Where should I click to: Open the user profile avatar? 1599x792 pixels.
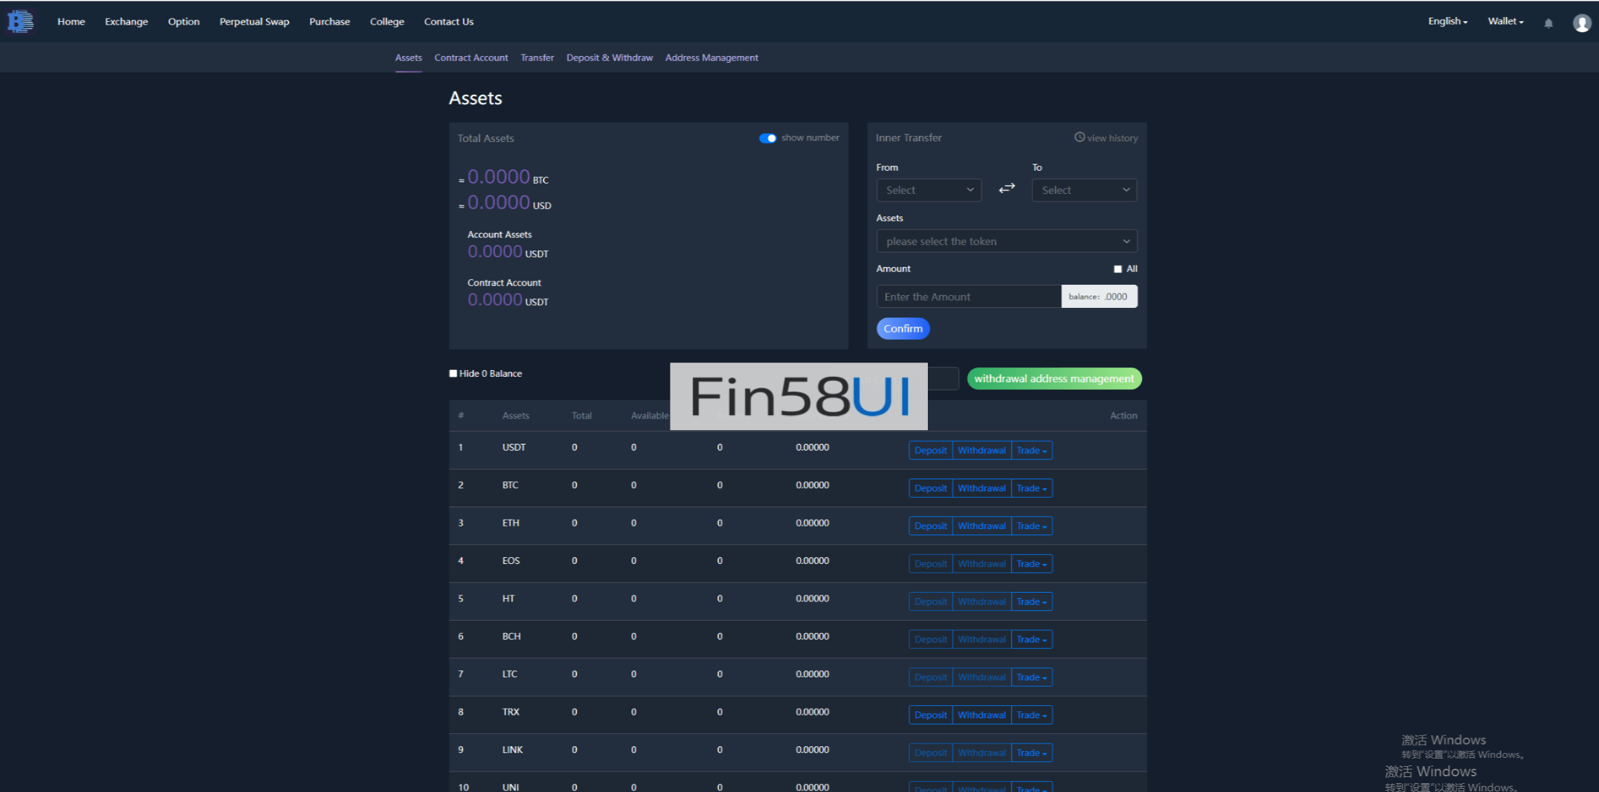(1581, 23)
